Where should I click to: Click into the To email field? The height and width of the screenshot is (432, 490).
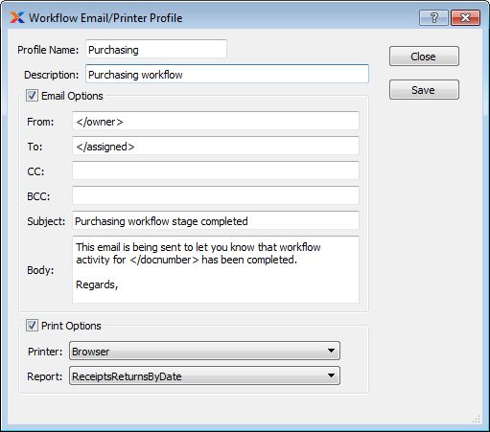[216, 147]
